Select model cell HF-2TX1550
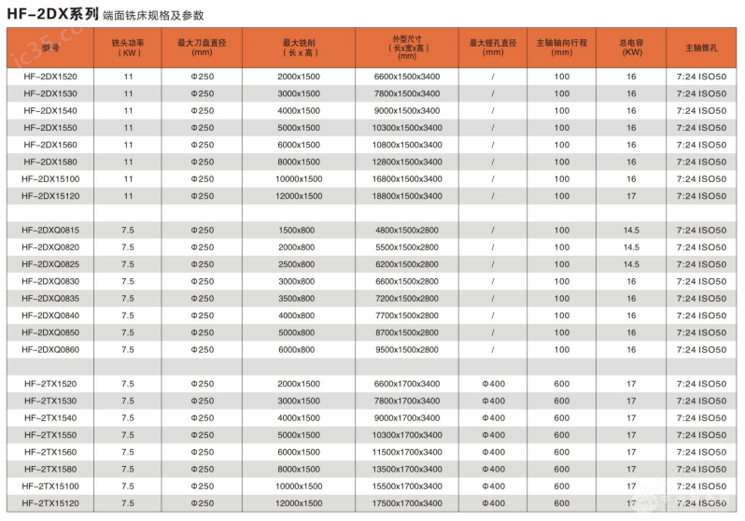 point(50,435)
